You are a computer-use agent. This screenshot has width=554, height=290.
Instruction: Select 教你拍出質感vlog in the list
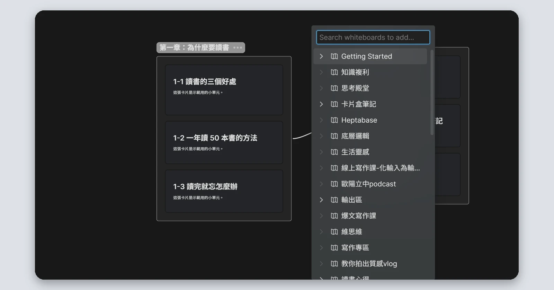click(x=370, y=263)
